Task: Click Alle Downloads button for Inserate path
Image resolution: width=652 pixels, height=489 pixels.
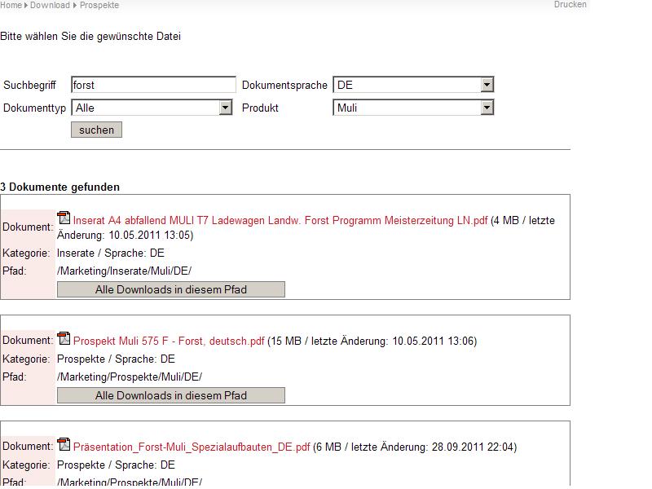Action: (x=170, y=289)
